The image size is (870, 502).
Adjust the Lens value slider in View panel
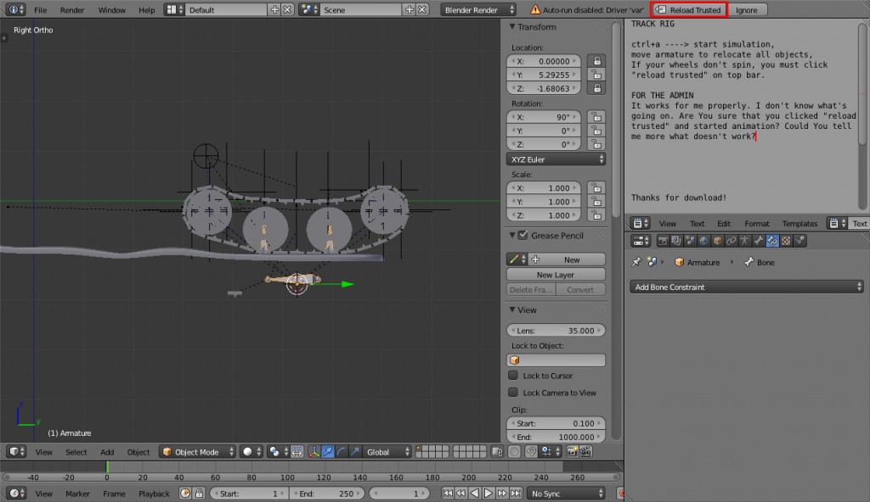pyautogui.click(x=555, y=329)
